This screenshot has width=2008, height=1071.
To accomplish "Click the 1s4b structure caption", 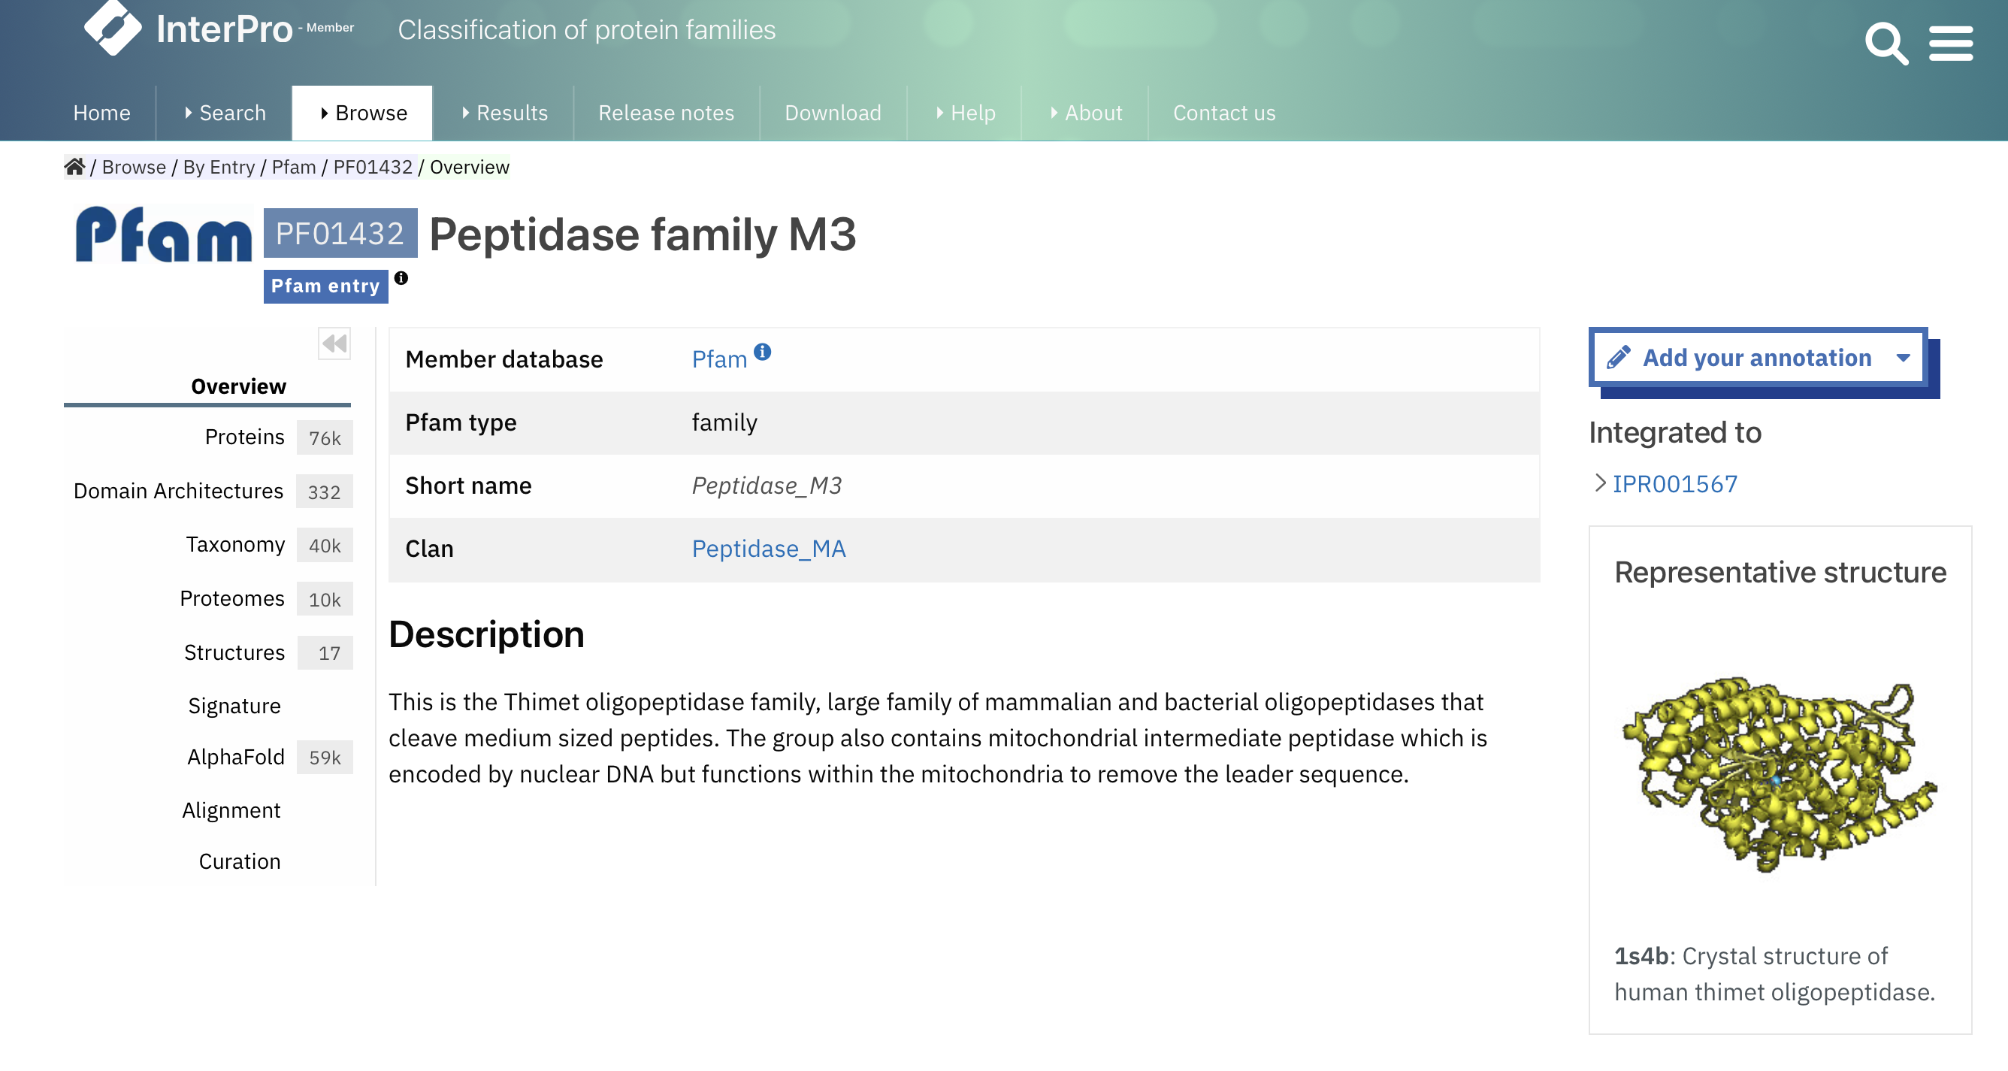I will [x=1774, y=974].
